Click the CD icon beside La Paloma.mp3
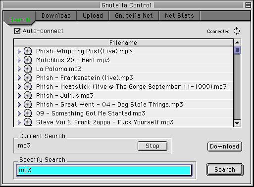The height and width of the screenshot is (187, 254). coord(28,69)
